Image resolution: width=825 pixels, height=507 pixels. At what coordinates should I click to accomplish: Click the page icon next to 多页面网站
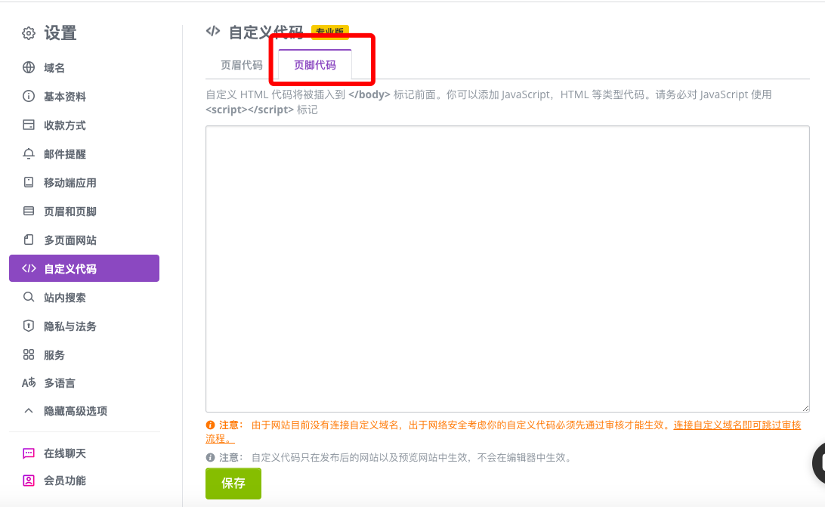click(x=29, y=240)
